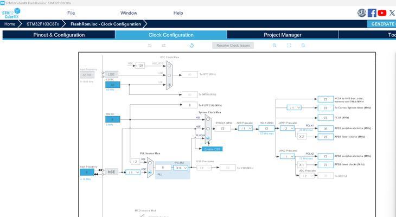The width and height of the screenshot is (396, 217).
Task: Click FlashRom.ioc - Clock Configuration breadcrumb
Action: (106, 24)
